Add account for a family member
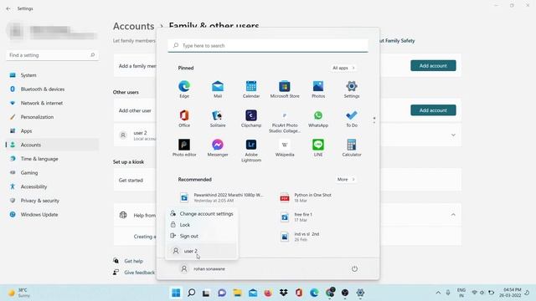536x301 pixels. coord(433,65)
